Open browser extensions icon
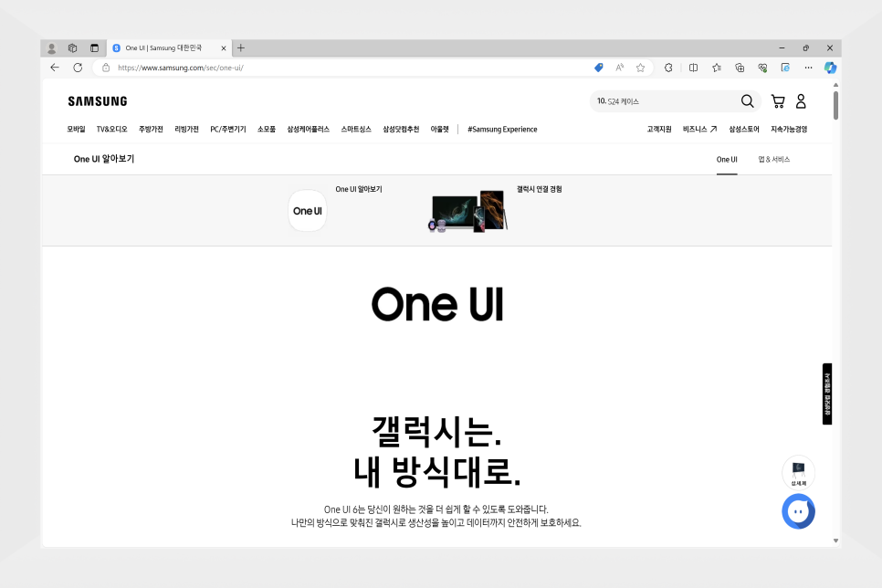The image size is (882, 588). 668,68
